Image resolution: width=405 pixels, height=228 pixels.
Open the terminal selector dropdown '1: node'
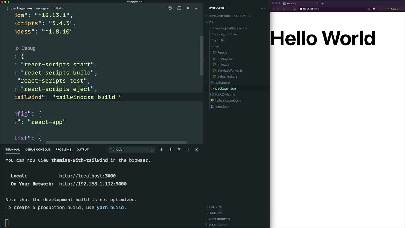[x=132, y=149]
